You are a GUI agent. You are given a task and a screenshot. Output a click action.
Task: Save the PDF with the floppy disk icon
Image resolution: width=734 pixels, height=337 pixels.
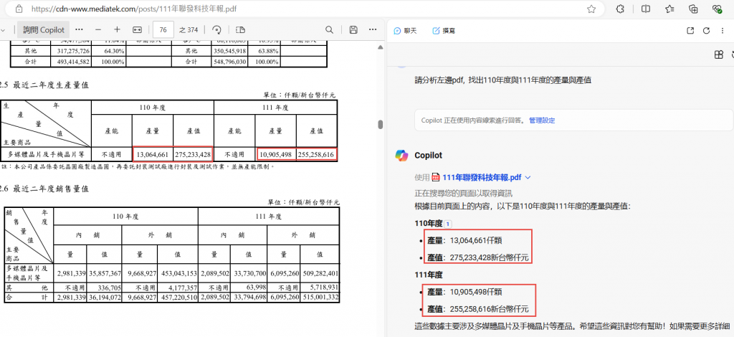click(x=353, y=30)
